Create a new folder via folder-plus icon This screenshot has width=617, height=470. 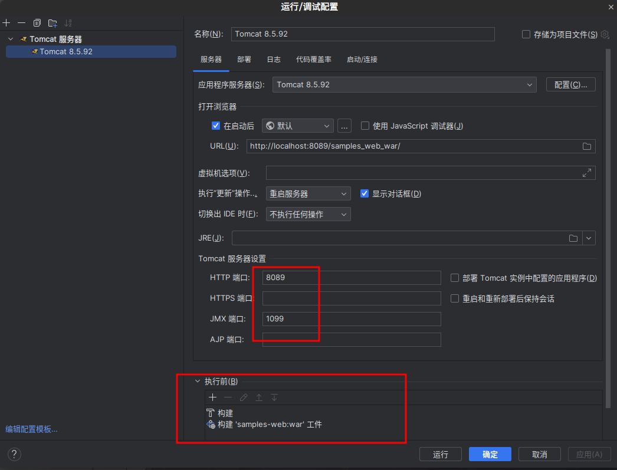point(52,23)
